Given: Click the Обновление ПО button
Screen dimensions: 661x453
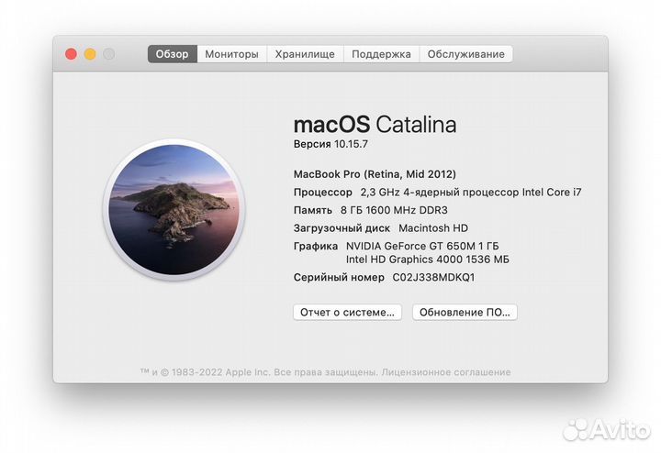Looking at the screenshot, I should tap(465, 312).
